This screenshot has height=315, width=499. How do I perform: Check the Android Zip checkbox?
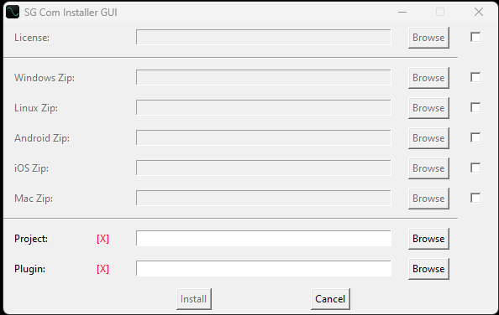pyautogui.click(x=475, y=137)
